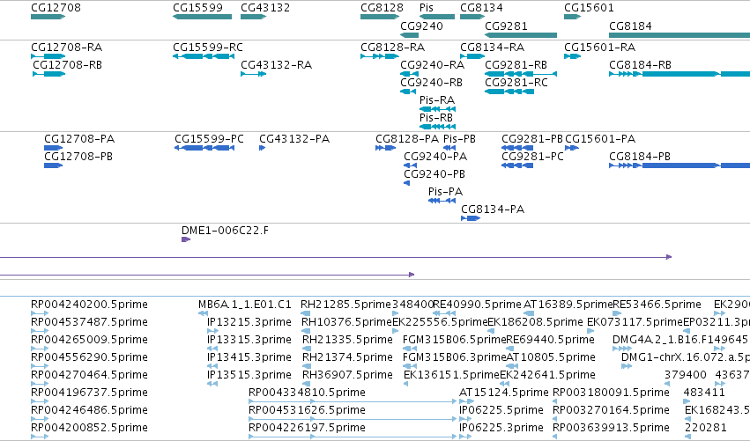
Task: Select transcript CG9281-RC
Action: [x=509, y=92]
